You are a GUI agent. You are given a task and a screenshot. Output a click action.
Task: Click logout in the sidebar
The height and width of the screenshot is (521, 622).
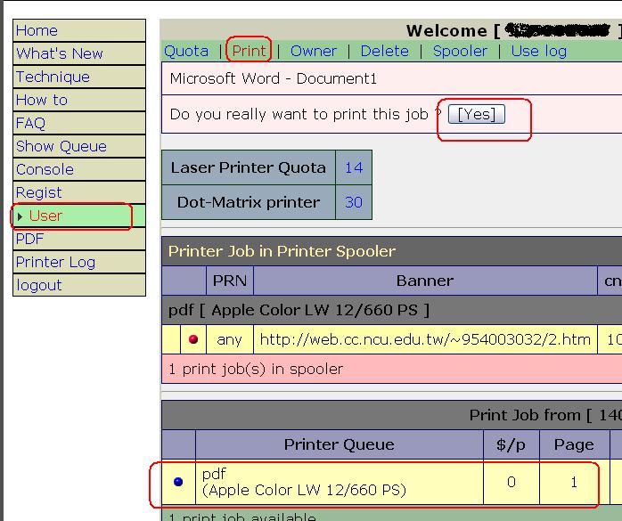tap(39, 285)
